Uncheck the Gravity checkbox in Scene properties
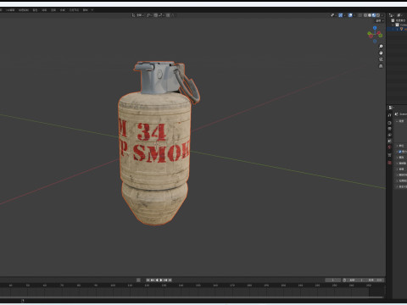The image size is (407, 305). (x=400, y=152)
